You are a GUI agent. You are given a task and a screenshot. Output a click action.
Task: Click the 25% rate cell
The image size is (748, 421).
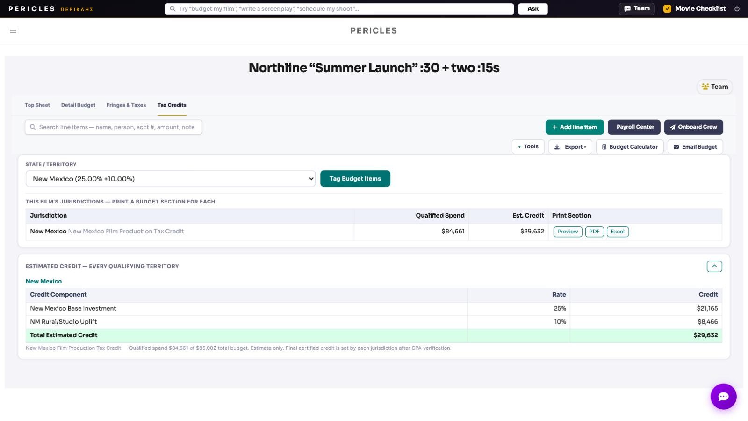point(560,309)
